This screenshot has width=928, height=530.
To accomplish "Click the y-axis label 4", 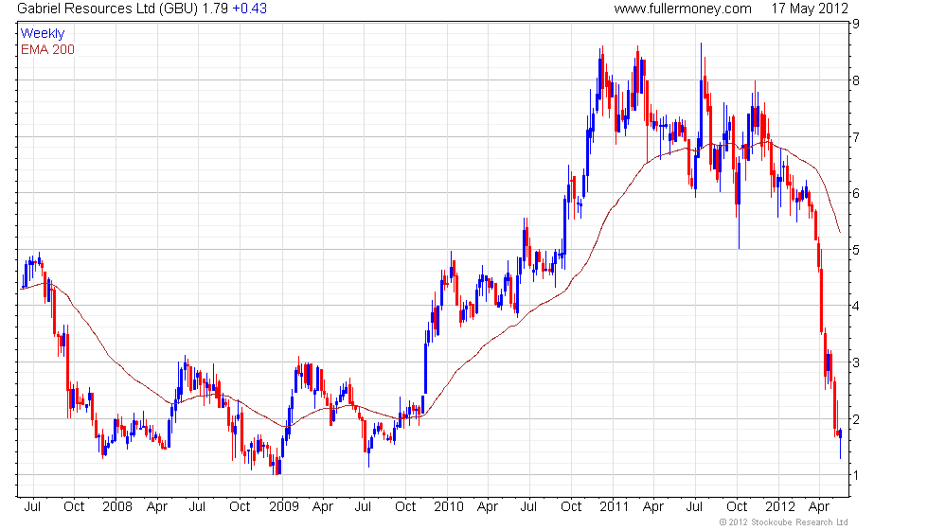I will (x=856, y=307).
